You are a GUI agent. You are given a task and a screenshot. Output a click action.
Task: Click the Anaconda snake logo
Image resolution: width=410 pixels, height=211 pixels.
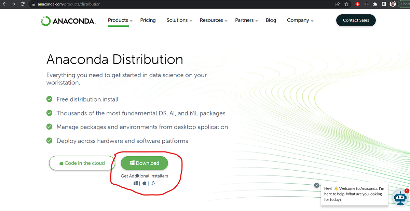click(x=45, y=21)
